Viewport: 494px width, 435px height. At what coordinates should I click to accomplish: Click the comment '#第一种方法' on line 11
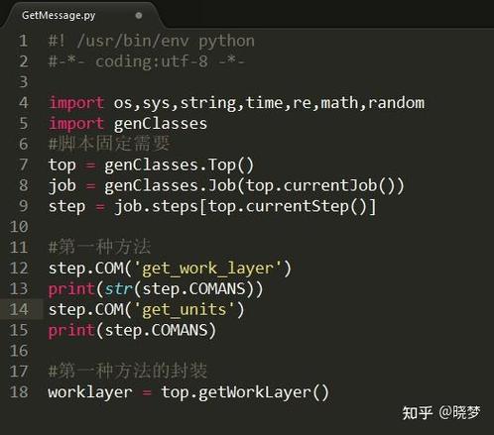coord(99,247)
